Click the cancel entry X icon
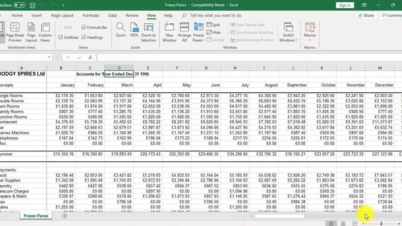Viewport: 402px width, 226px height. 68,57
